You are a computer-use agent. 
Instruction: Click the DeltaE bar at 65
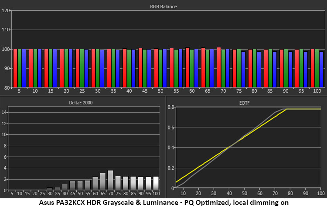[x=103, y=181]
